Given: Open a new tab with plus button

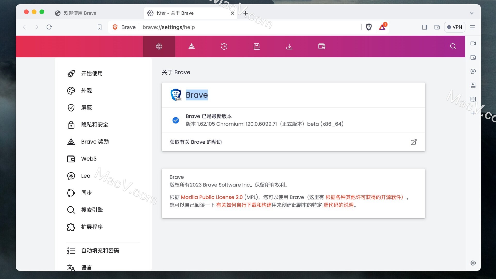Looking at the screenshot, I should pos(245,13).
